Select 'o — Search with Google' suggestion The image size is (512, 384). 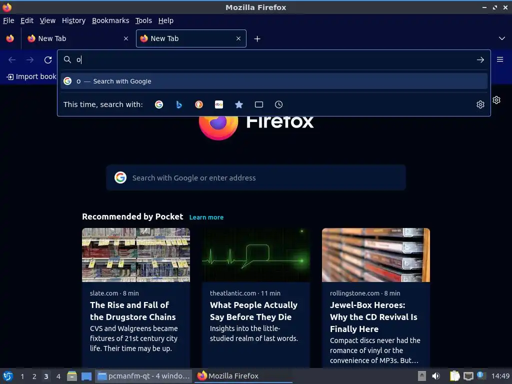(x=274, y=81)
